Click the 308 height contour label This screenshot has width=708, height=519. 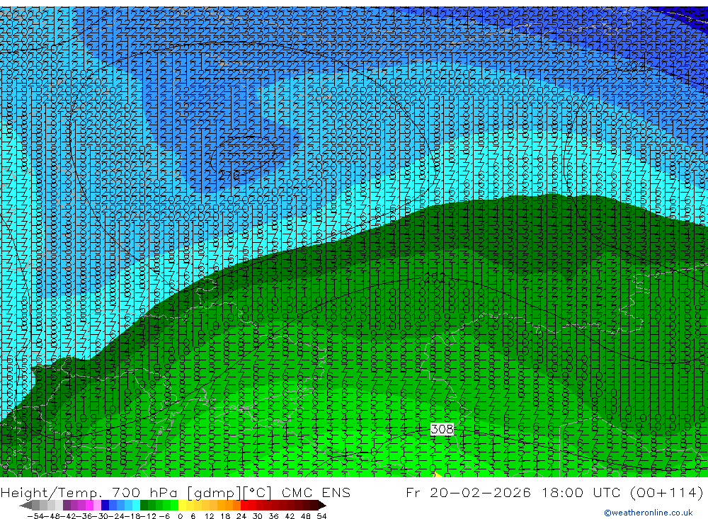442,428
